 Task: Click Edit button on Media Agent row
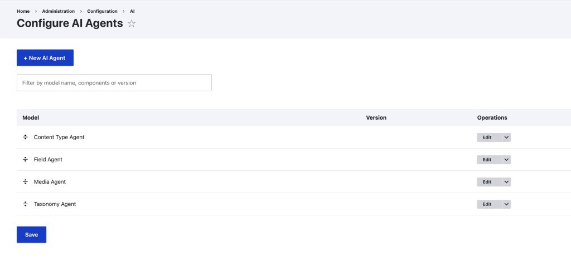point(487,182)
